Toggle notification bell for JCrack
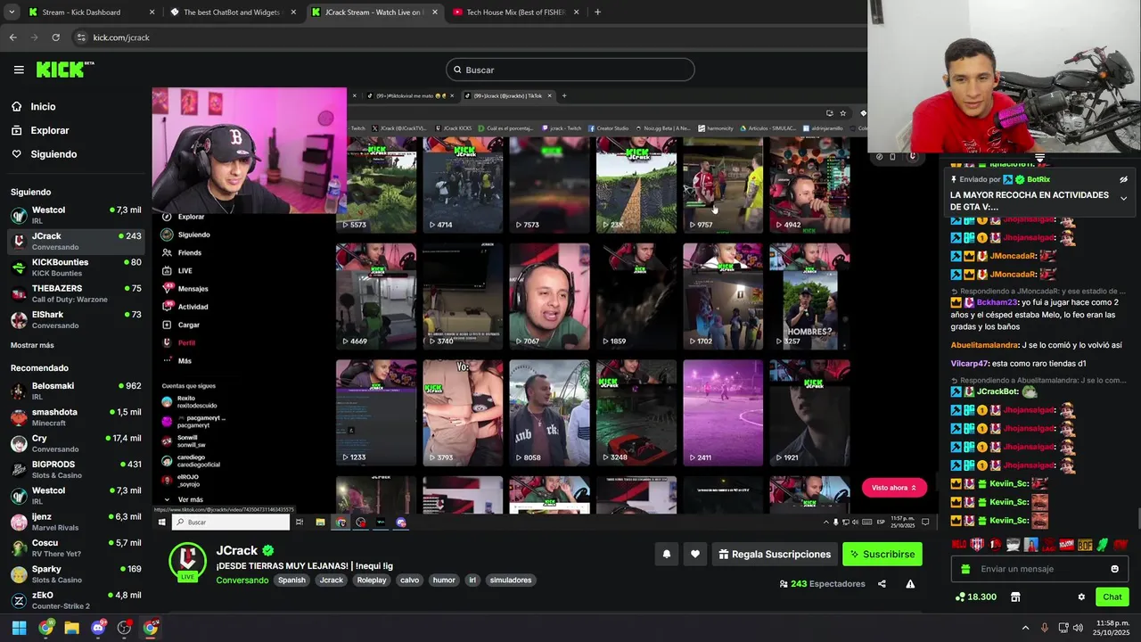This screenshot has width=1141, height=642. (666, 554)
